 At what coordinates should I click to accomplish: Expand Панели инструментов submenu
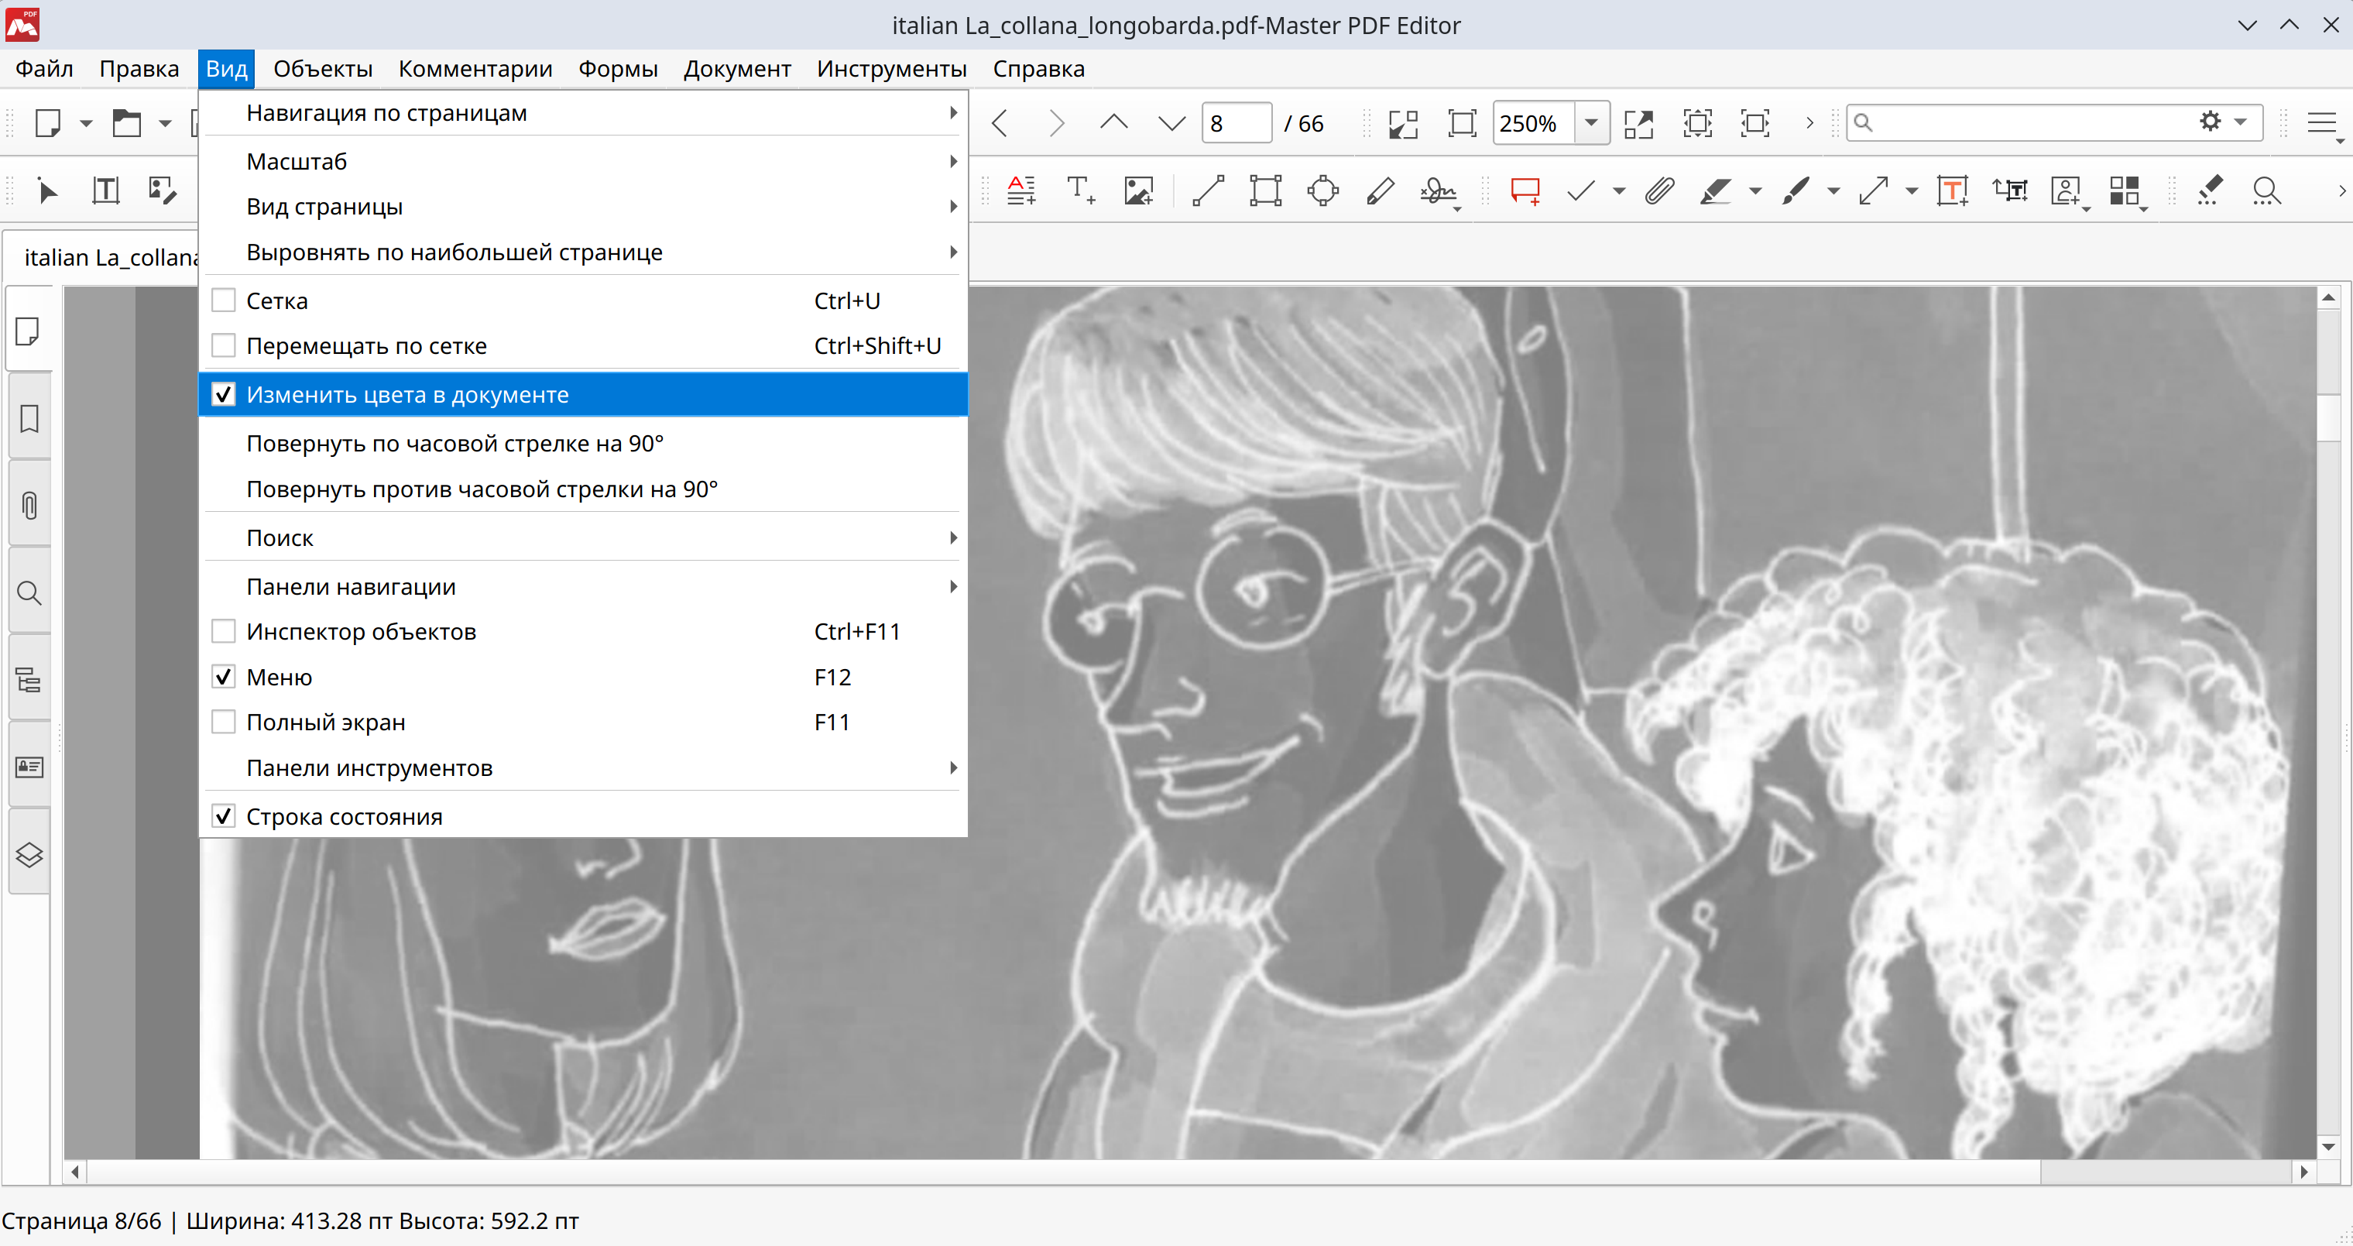(583, 767)
